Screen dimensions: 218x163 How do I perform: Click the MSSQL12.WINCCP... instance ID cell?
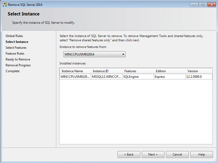[x=107, y=76]
